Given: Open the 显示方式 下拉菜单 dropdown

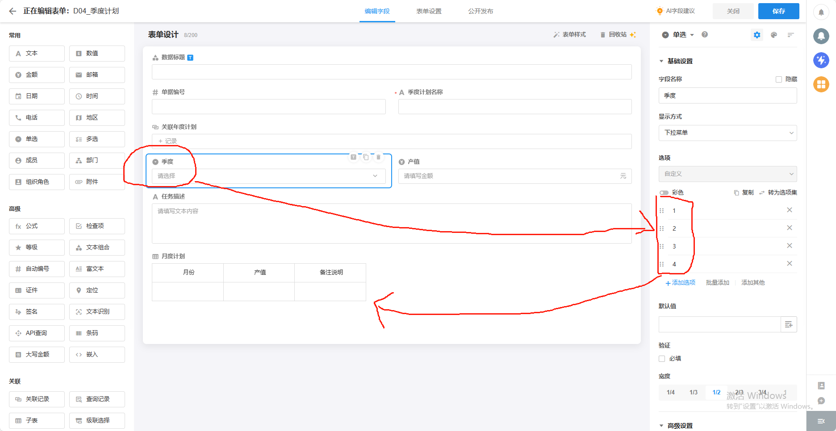Looking at the screenshot, I should [727, 133].
